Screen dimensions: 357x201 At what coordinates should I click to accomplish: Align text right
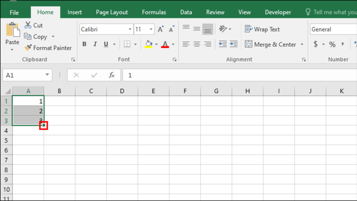tap(208, 44)
